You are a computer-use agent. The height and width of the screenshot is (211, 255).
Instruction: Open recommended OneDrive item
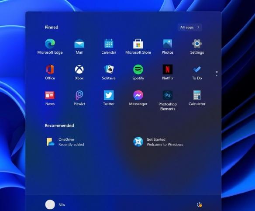click(x=65, y=142)
